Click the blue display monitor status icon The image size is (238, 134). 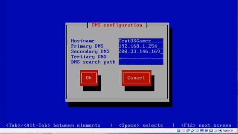pos(202,131)
